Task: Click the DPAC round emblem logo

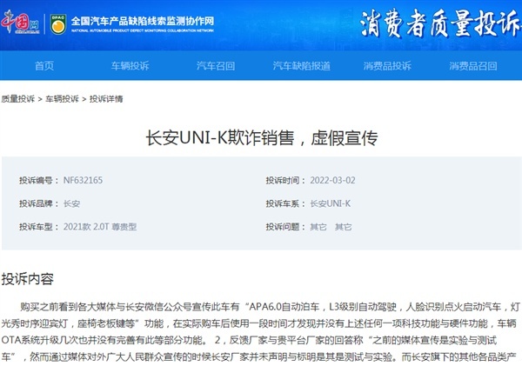Action: pos(58,24)
